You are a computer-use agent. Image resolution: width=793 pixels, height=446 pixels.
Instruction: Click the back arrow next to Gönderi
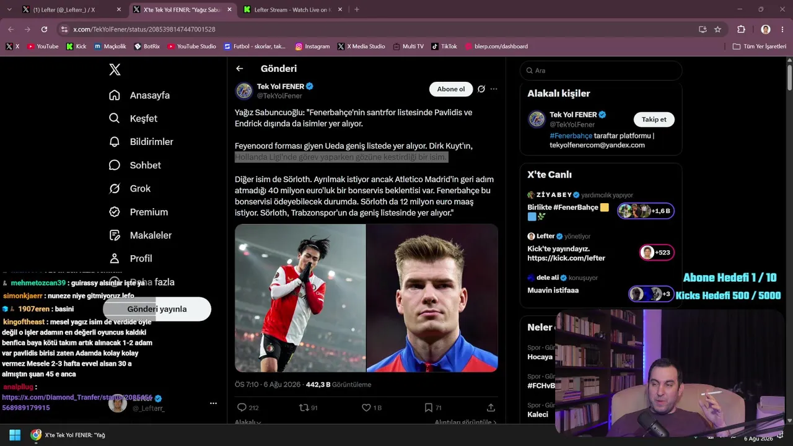pos(240,69)
